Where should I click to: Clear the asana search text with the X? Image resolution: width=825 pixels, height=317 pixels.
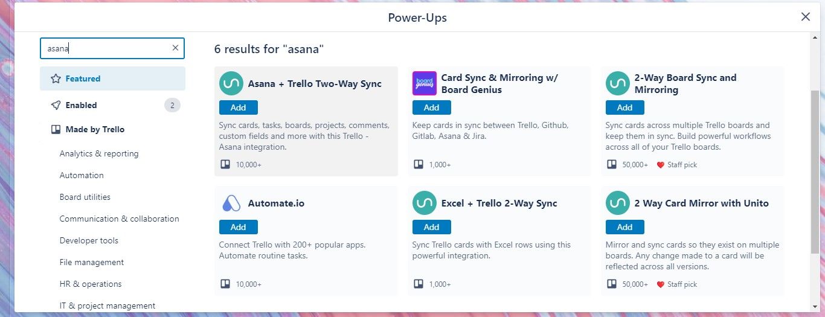click(175, 48)
